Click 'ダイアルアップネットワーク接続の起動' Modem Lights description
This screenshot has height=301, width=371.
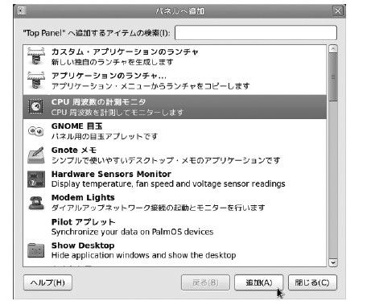[158, 208]
